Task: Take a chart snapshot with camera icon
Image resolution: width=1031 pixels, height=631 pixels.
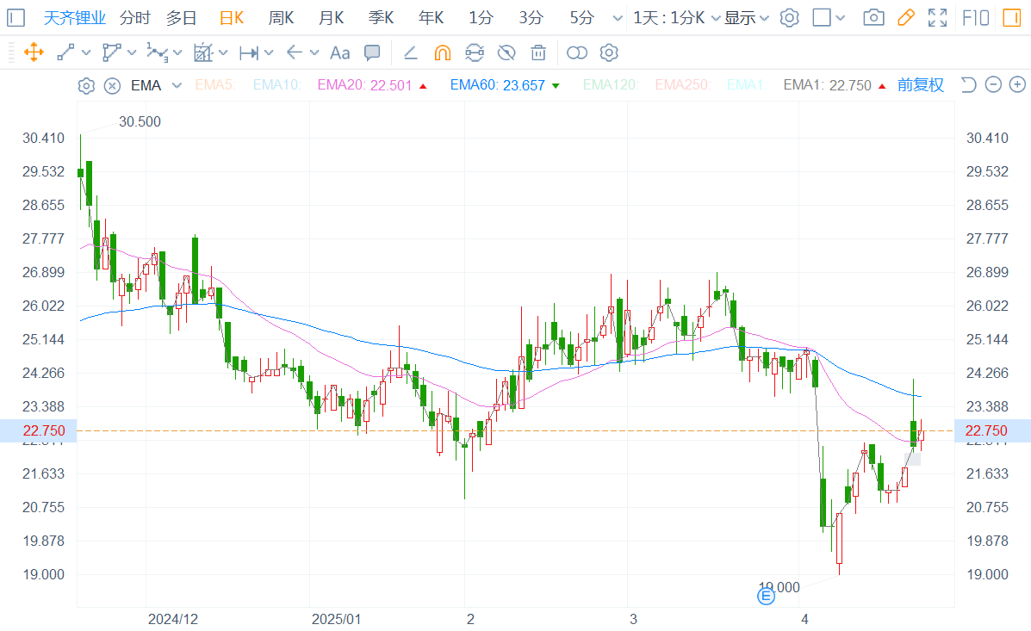Action: tap(873, 18)
